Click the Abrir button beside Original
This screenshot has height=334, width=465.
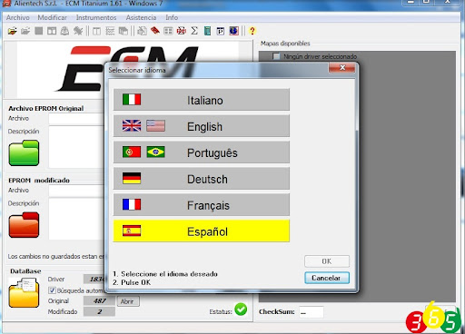(x=128, y=301)
